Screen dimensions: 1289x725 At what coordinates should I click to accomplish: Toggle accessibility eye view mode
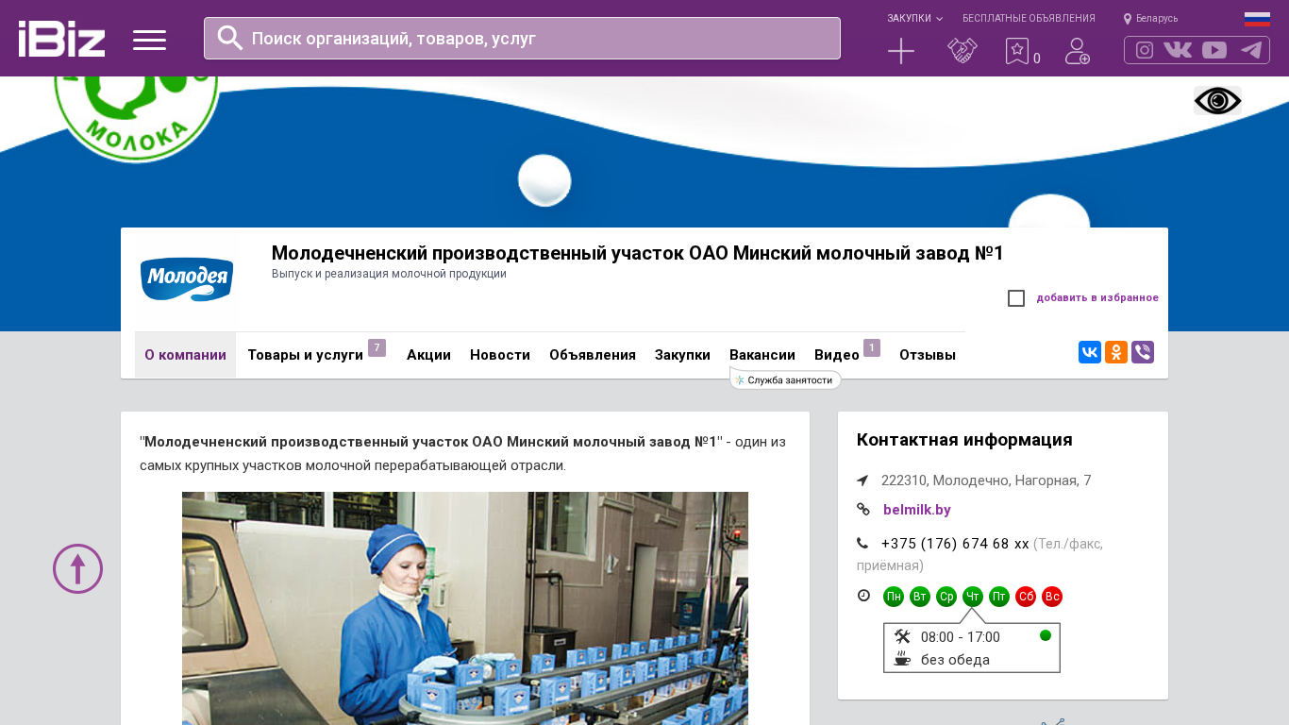coord(1217,100)
